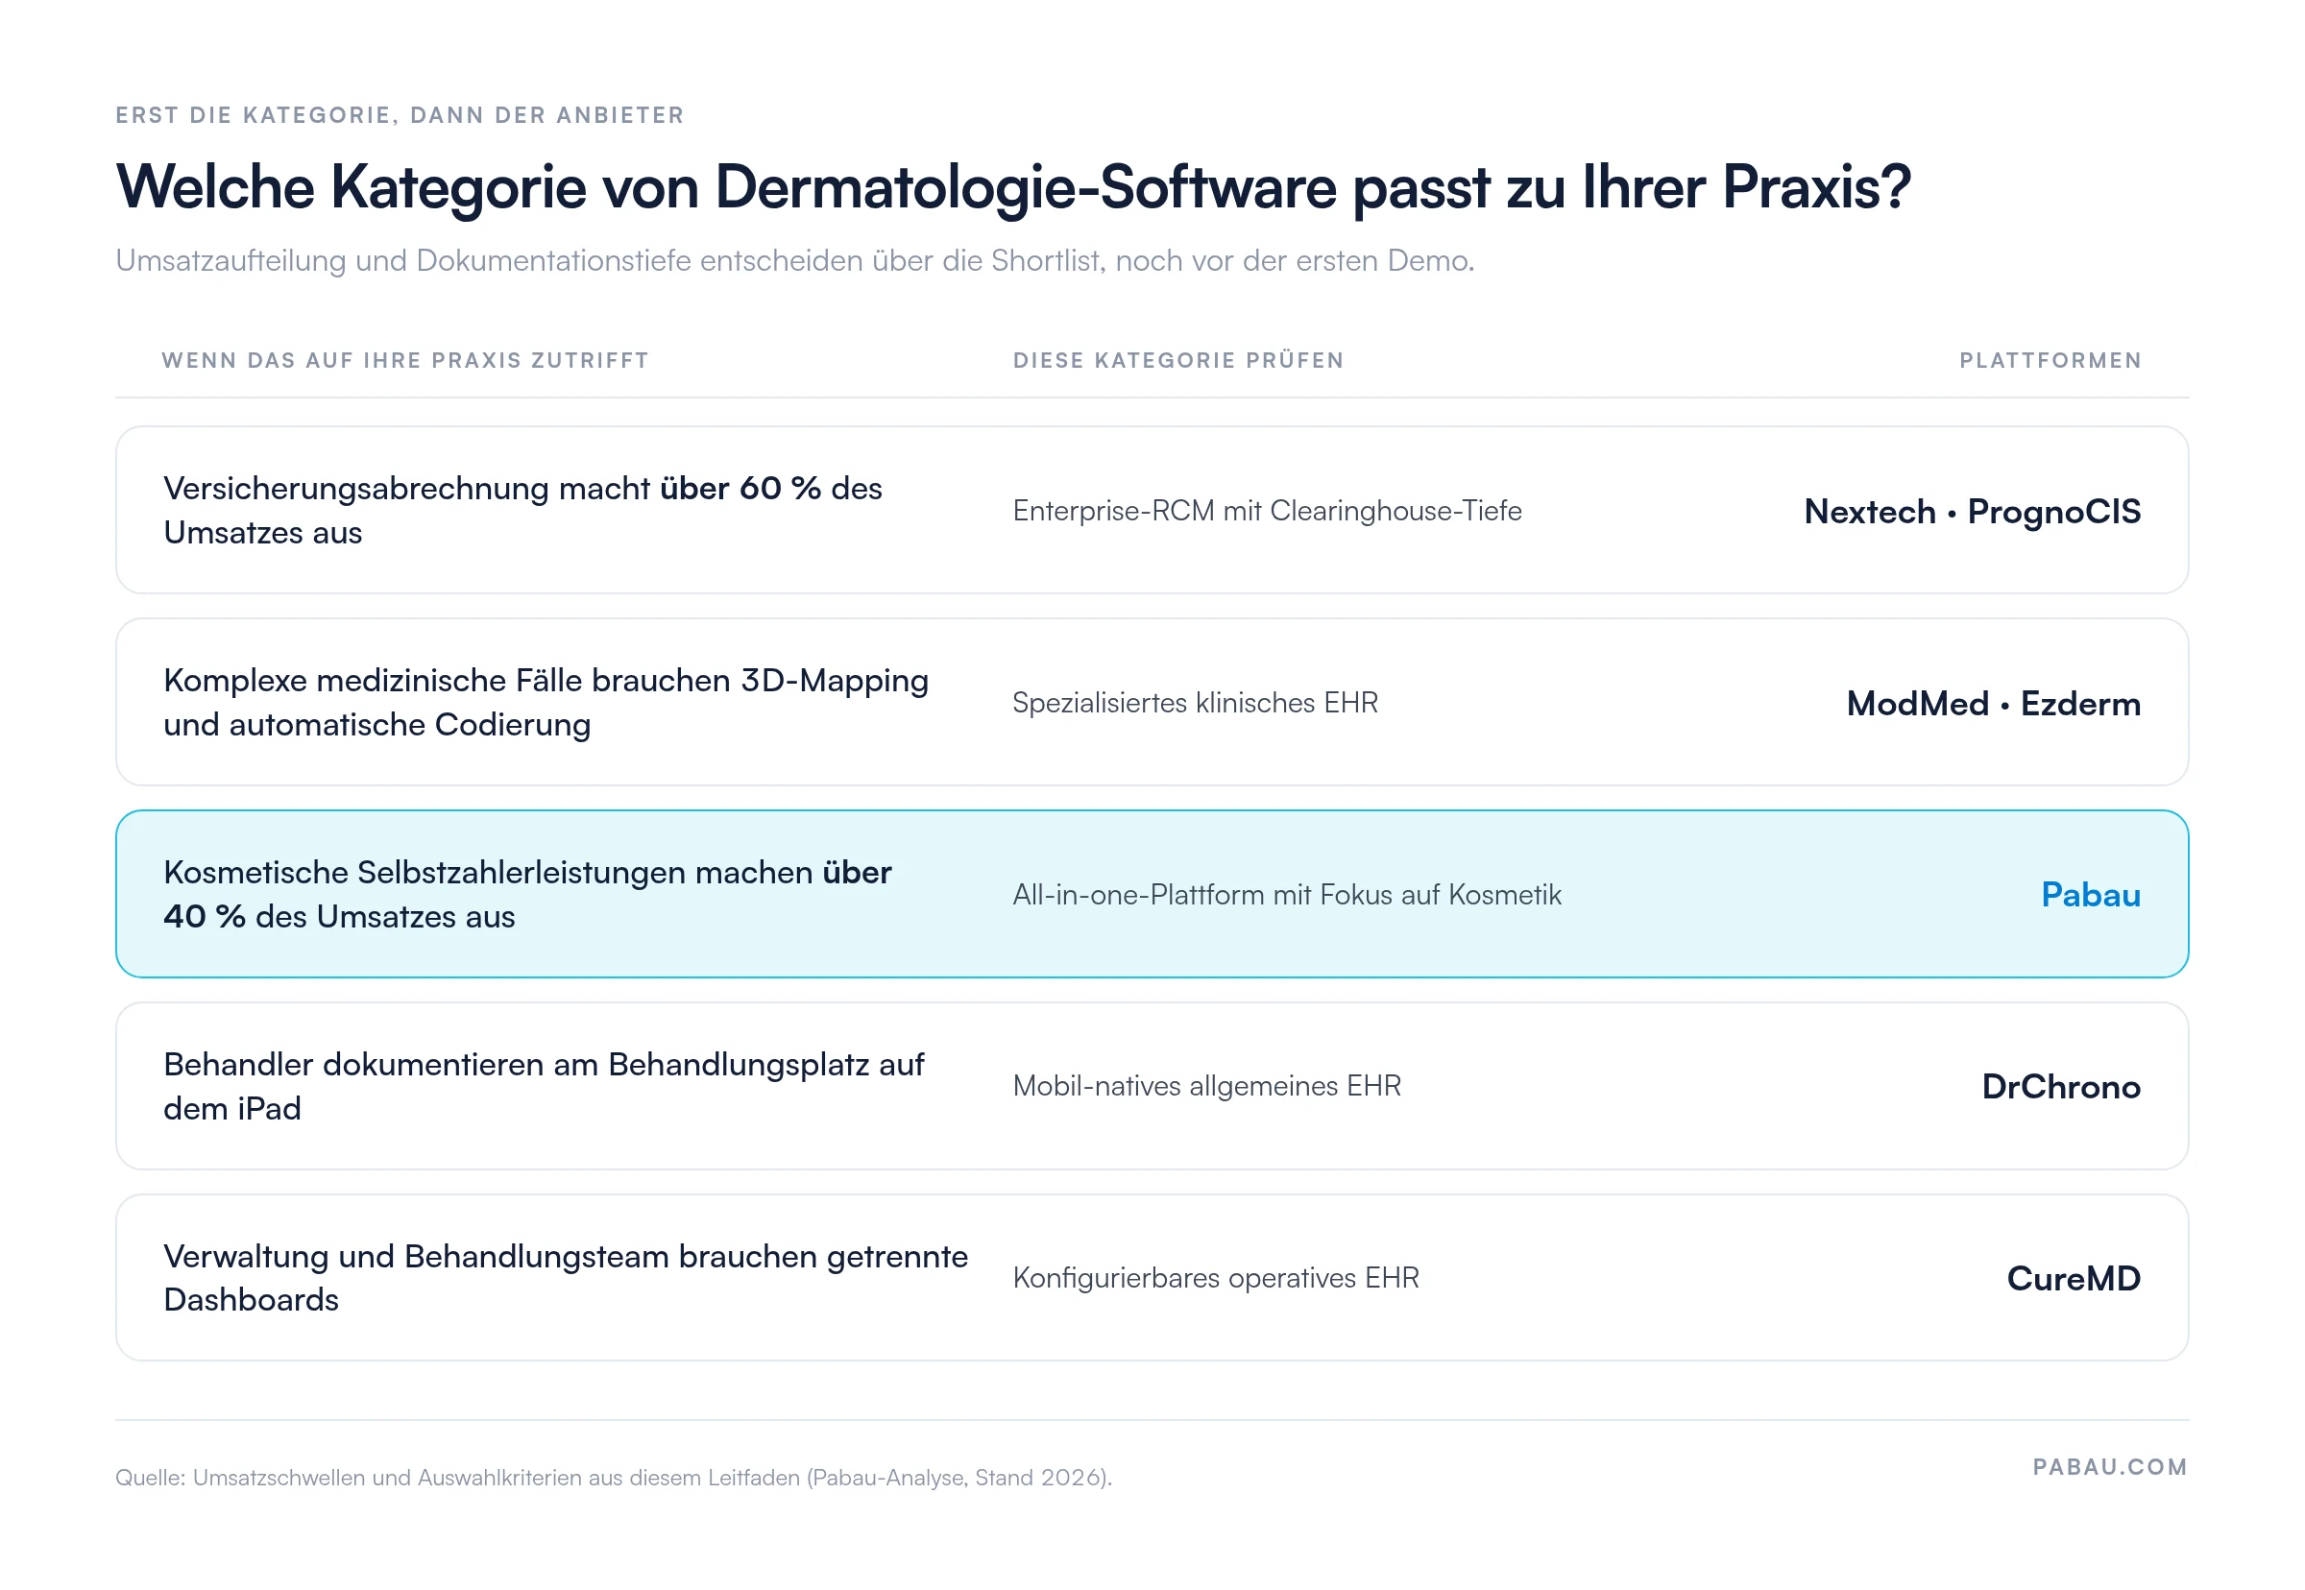Click the 'ModMed · Ezderm' platform cell
Image resolution: width=2305 pixels, height=1590 pixels.
pos(1992,704)
